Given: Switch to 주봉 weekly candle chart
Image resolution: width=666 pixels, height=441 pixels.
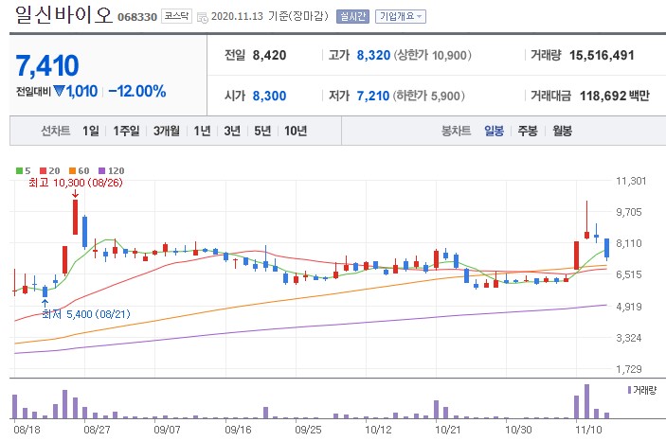Looking at the screenshot, I should 528,131.
